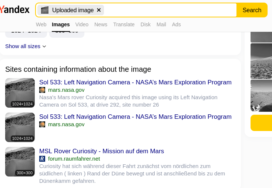Viewport: 272px width, 188px height.
Task: Open second Sol 533 Left Navigation Camera link
Action: coord(135,117)
